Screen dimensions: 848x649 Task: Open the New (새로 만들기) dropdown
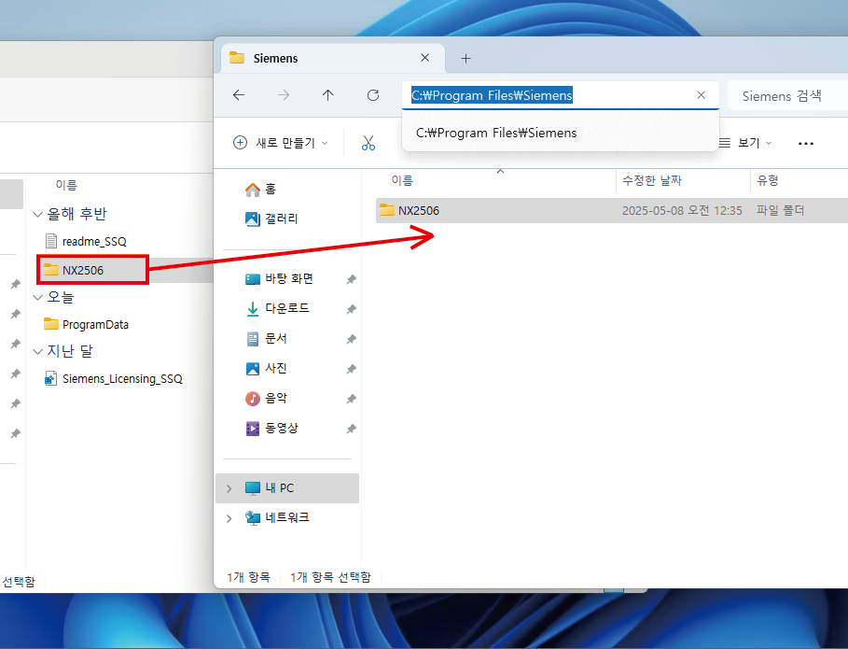[x=280, y=143]
